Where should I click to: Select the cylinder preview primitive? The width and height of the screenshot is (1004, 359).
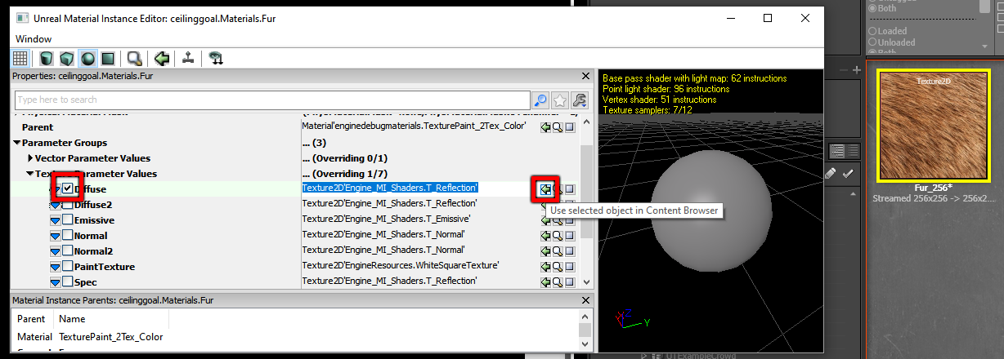47,58
